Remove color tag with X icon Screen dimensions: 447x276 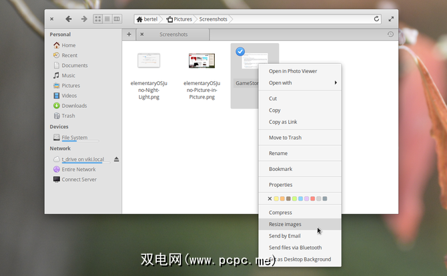coord(270,199)
